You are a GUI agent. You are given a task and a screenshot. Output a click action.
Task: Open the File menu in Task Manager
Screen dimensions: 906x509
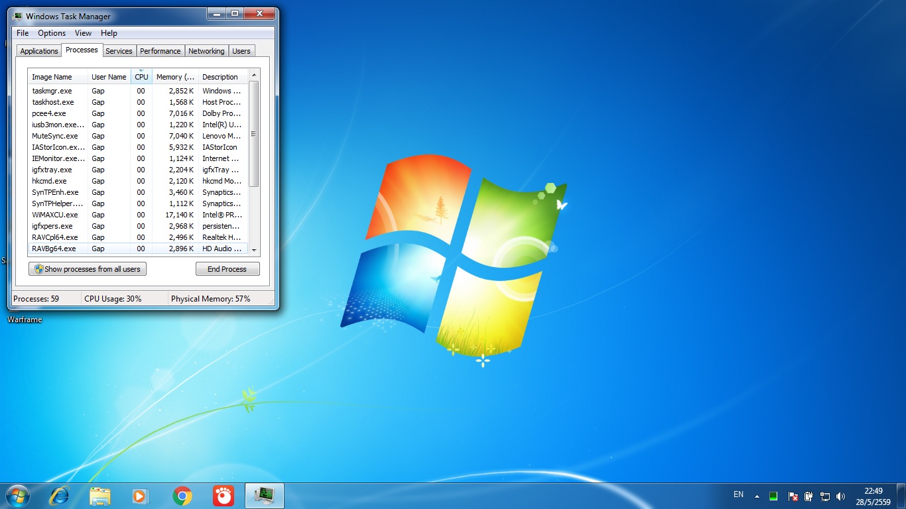[23, 33]
